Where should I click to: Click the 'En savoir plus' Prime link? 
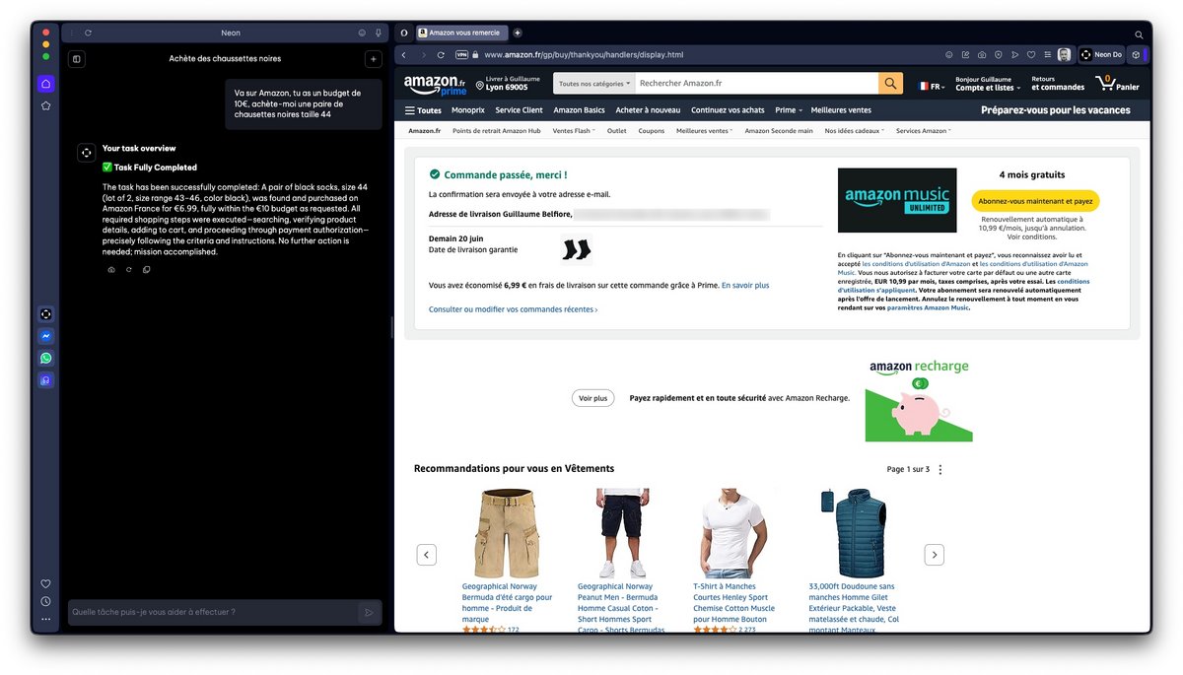point(745,285)
